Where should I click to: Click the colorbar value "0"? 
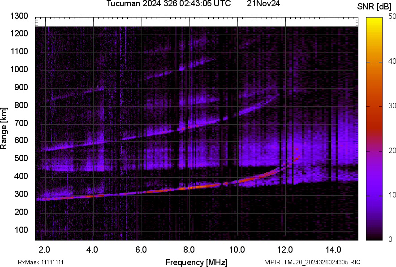[x=391, y=239]
